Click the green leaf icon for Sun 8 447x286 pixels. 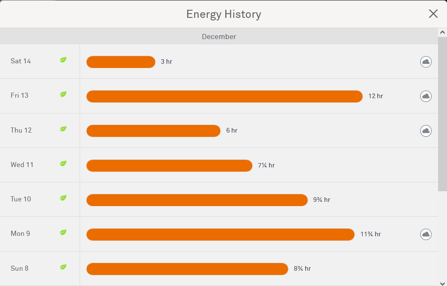pos(63,267)
